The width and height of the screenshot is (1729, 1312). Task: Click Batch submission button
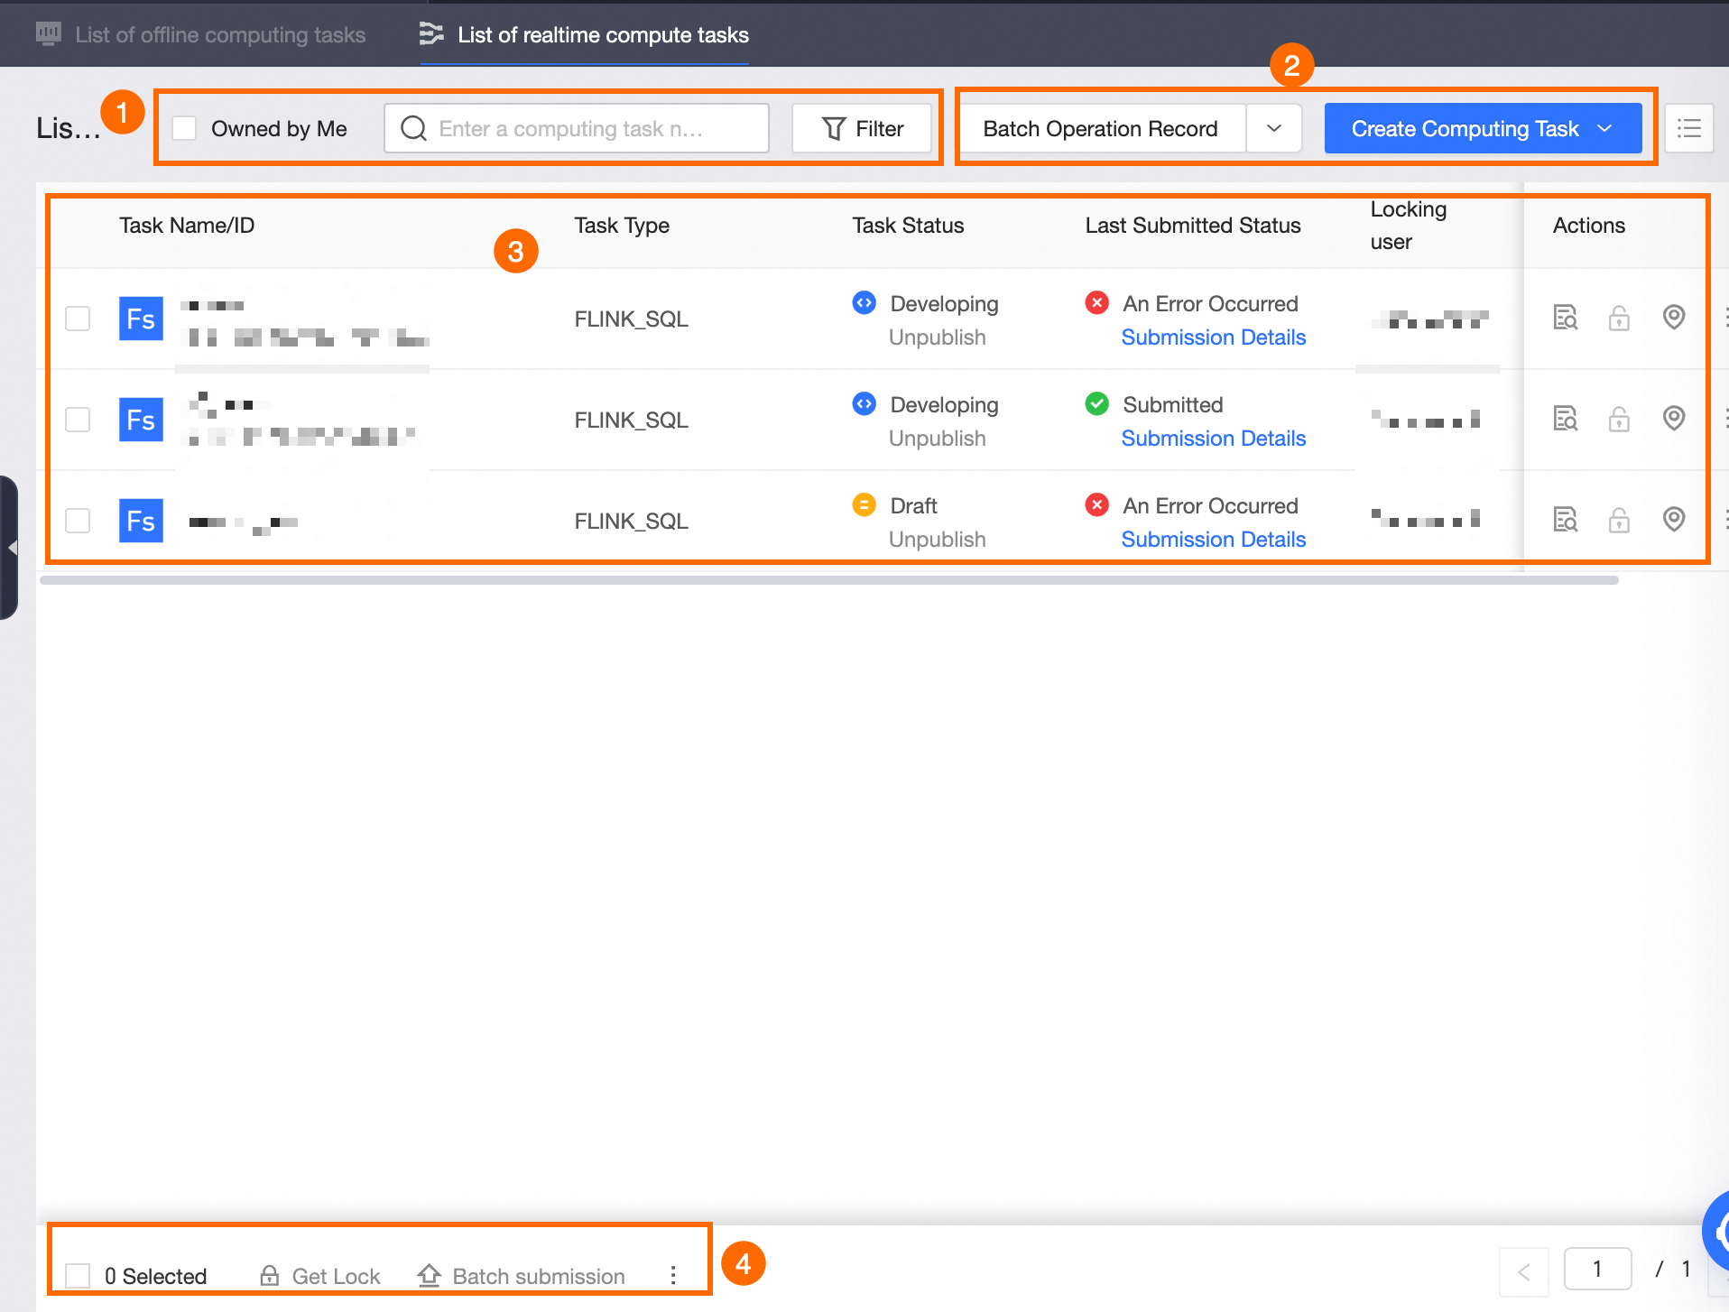tap(522, 1276)
